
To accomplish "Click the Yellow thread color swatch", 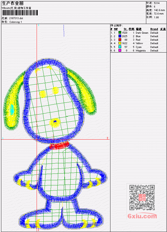I will (x=120, y=43).
